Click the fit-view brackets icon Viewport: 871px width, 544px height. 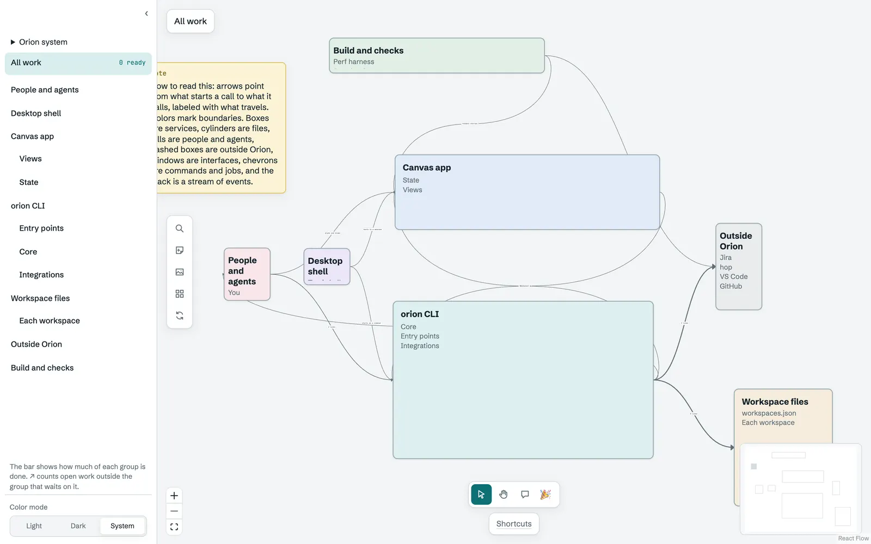pos(174,527)
